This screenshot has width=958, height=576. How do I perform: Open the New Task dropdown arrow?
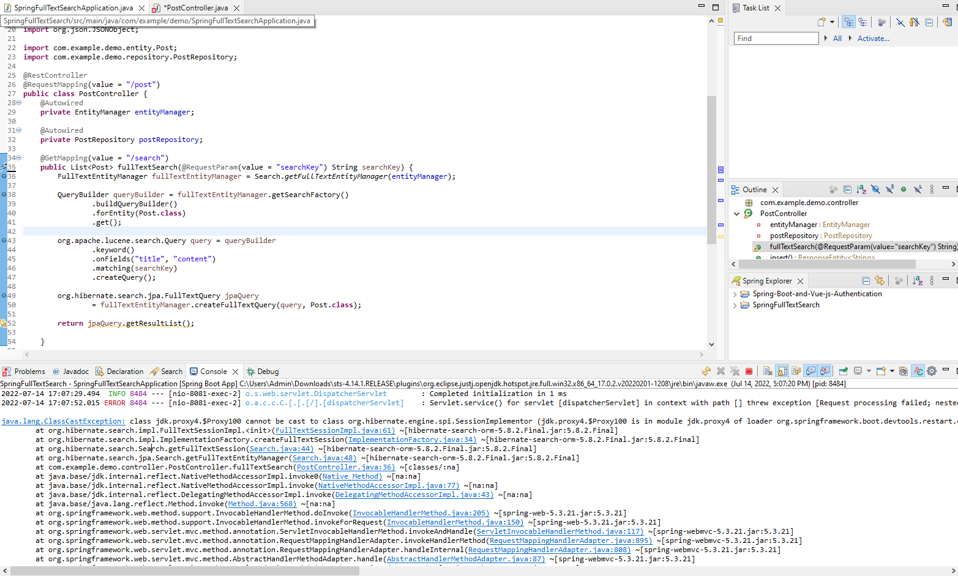[832, 22]
